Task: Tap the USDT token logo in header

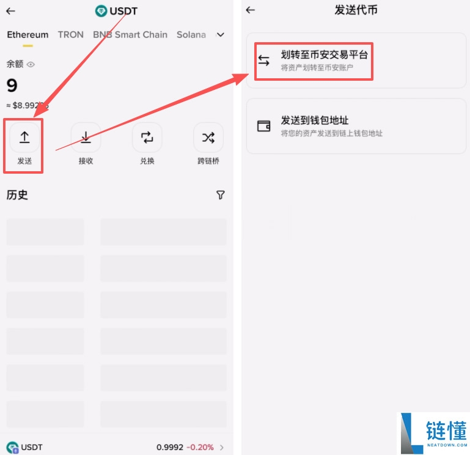Action: [x=101, y=11]
